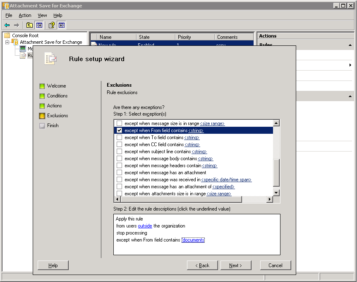357x282 pixels.
Task: Check 'except when message size is in range'
Action: pyautogui.click(x=119, y=123)
